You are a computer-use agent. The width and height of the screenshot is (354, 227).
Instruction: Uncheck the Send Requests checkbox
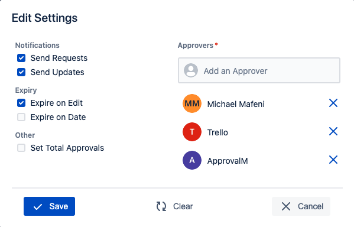21,58
